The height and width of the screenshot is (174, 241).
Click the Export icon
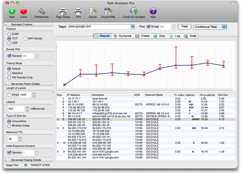[93, 11]
